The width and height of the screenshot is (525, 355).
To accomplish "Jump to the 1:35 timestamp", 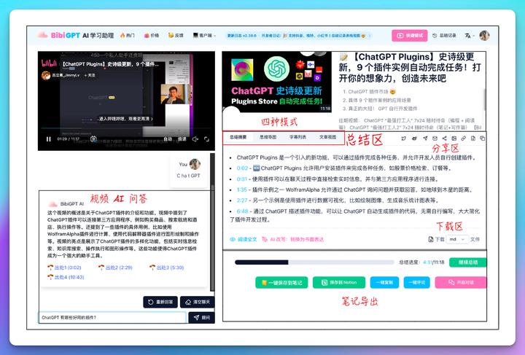I will tap(242, 190).
